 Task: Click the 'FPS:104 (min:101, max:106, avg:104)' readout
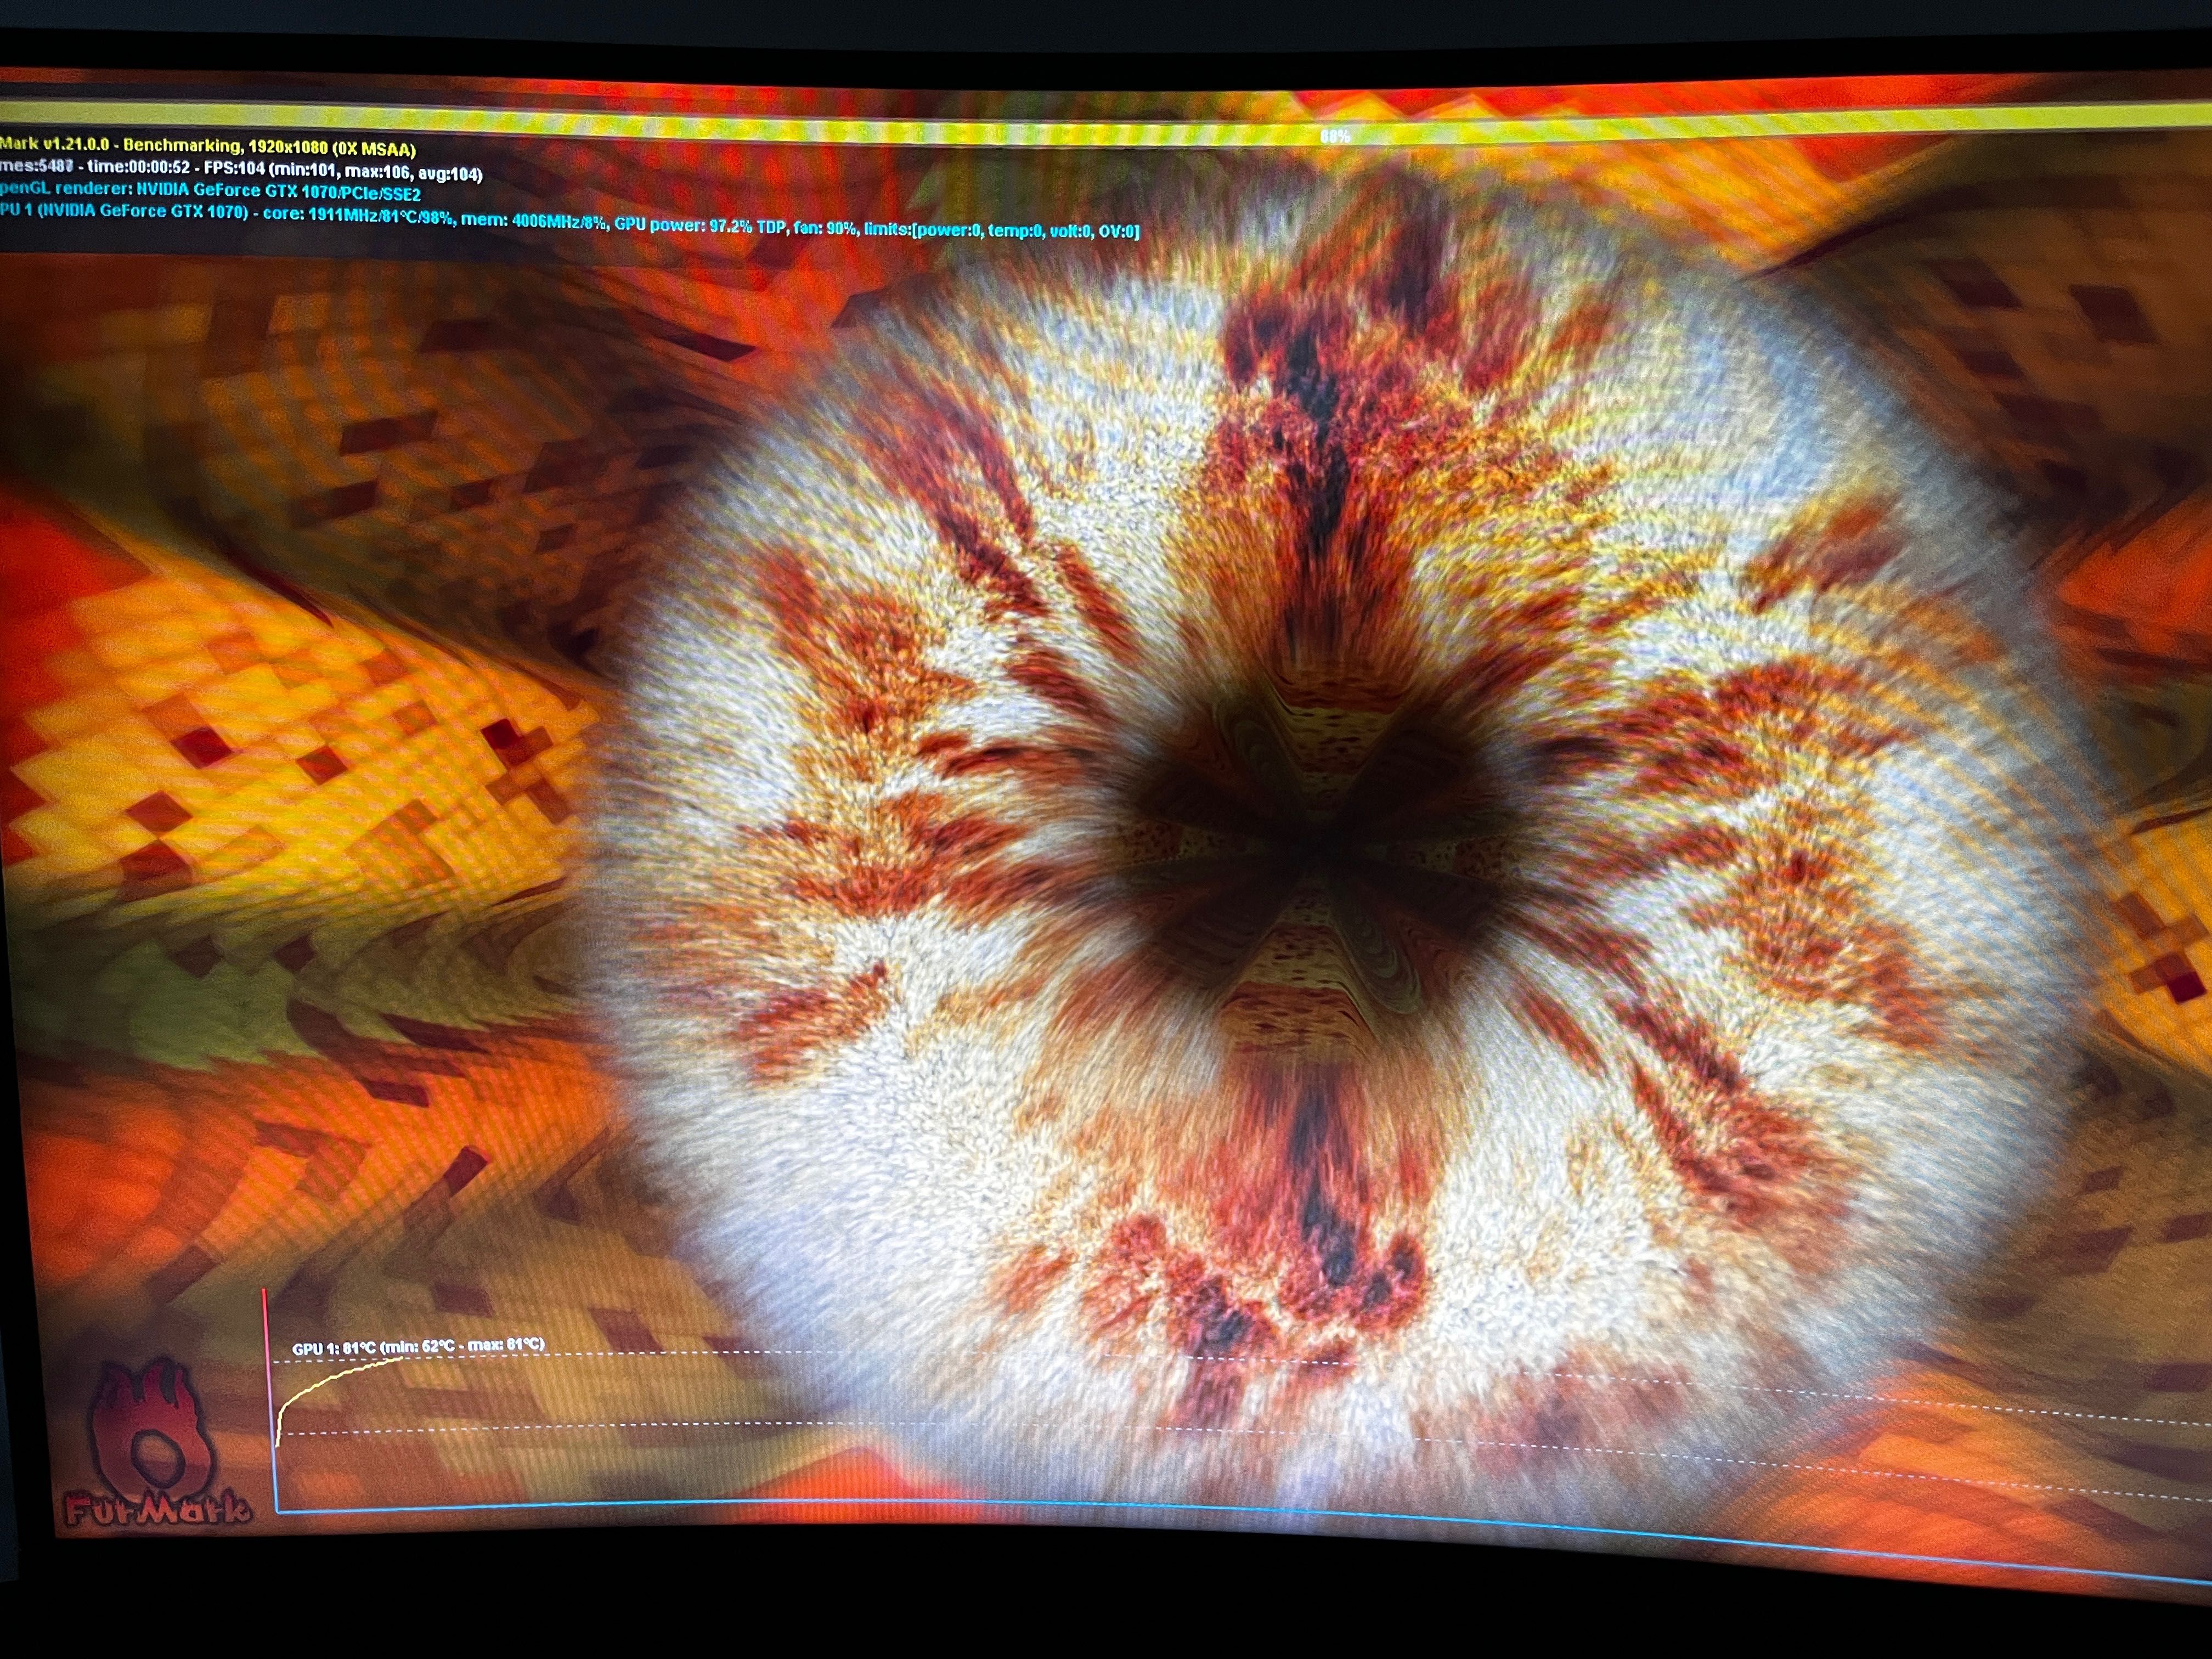point(343,171)
